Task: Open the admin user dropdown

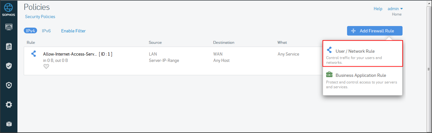Action: [395, 9]
